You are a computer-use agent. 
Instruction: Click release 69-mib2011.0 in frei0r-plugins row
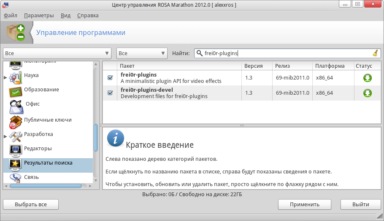[292, 77]
